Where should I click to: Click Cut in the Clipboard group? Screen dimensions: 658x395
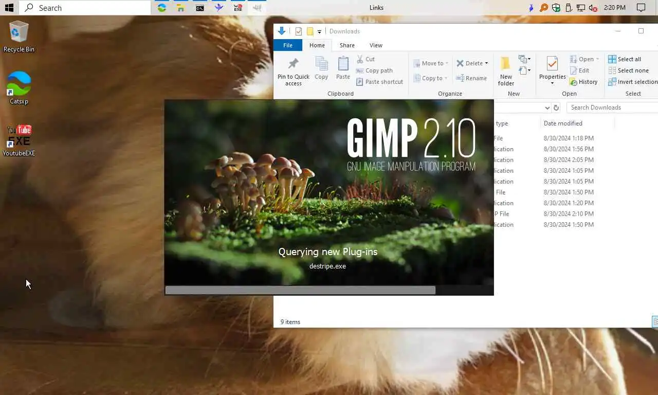click(365, 59)
